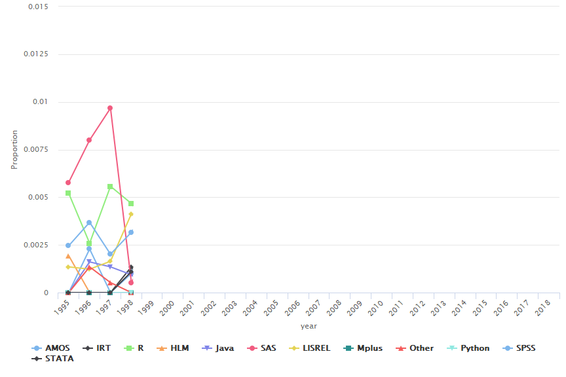Click the R data point at 1997

click(x=110, y=187)
